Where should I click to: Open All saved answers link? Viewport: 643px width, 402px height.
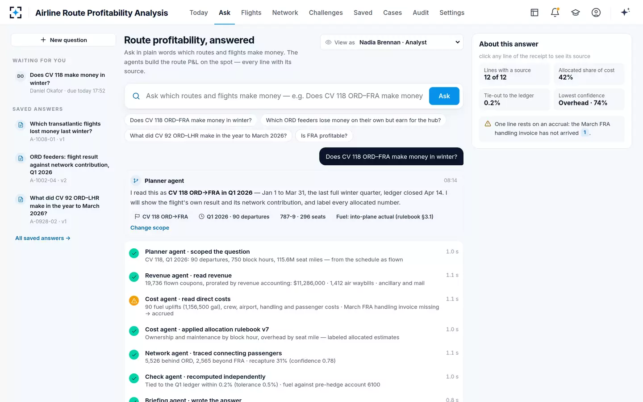(43, 238)
